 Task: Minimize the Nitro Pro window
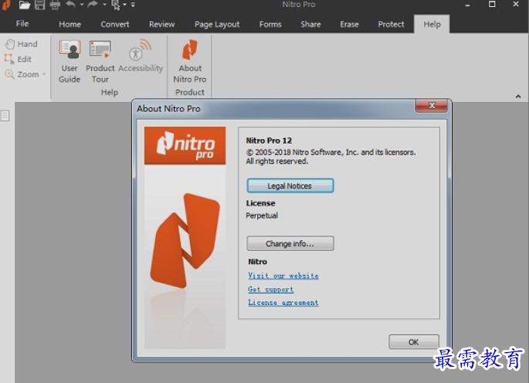coord(467,5)
